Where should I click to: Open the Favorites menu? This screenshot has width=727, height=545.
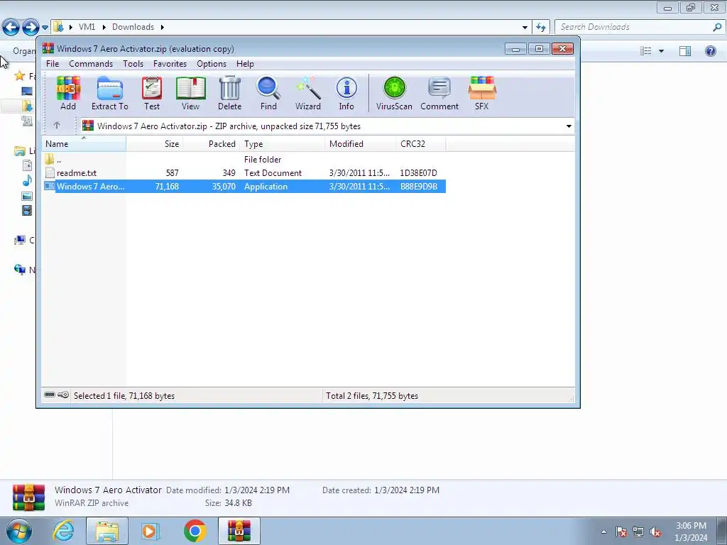tap(170, 64)
